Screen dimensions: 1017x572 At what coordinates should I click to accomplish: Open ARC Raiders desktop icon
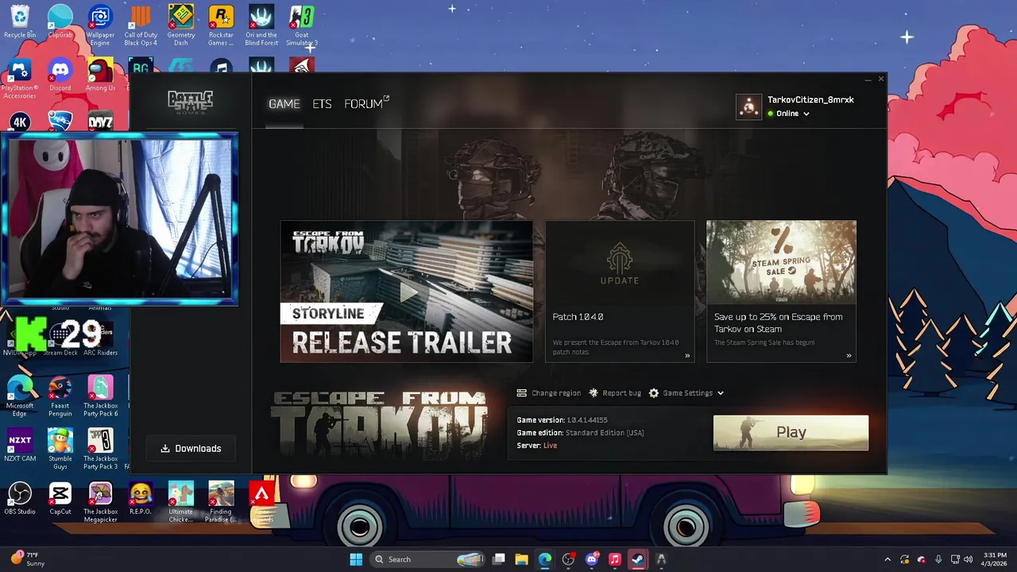tap(100, 338)
